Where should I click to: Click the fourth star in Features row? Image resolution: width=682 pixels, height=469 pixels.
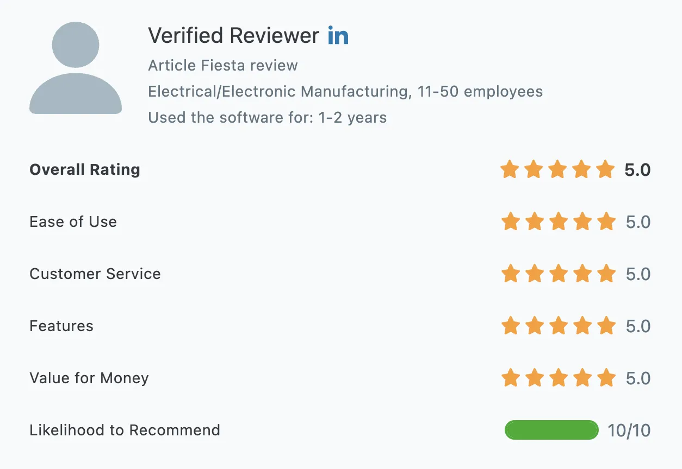[x=582, y=326]
